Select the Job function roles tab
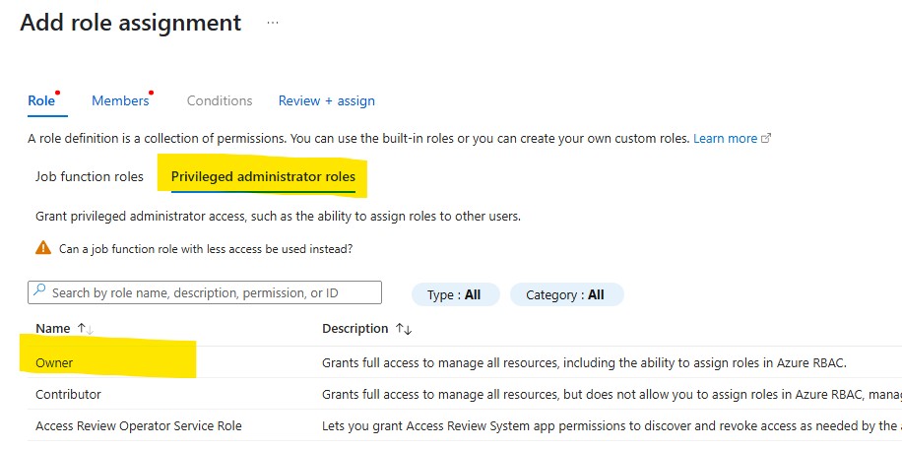 (x=90, y=176)
